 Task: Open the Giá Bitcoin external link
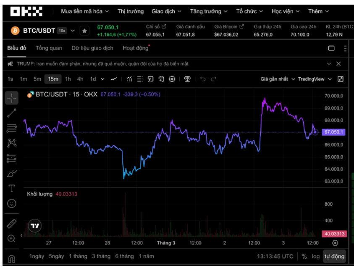click(241, 26)
